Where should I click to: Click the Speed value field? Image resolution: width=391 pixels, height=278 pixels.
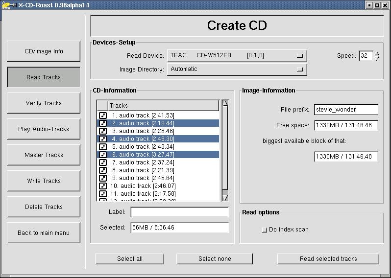(366, 56)
